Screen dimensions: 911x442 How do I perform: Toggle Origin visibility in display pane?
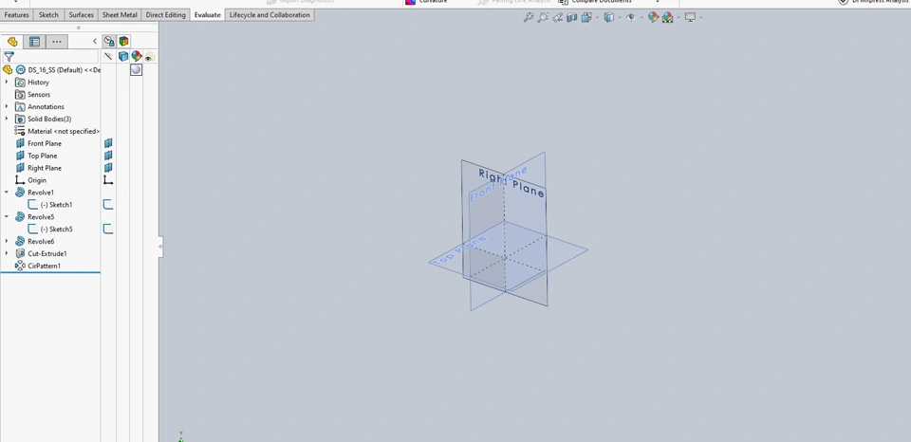(108, 180)
